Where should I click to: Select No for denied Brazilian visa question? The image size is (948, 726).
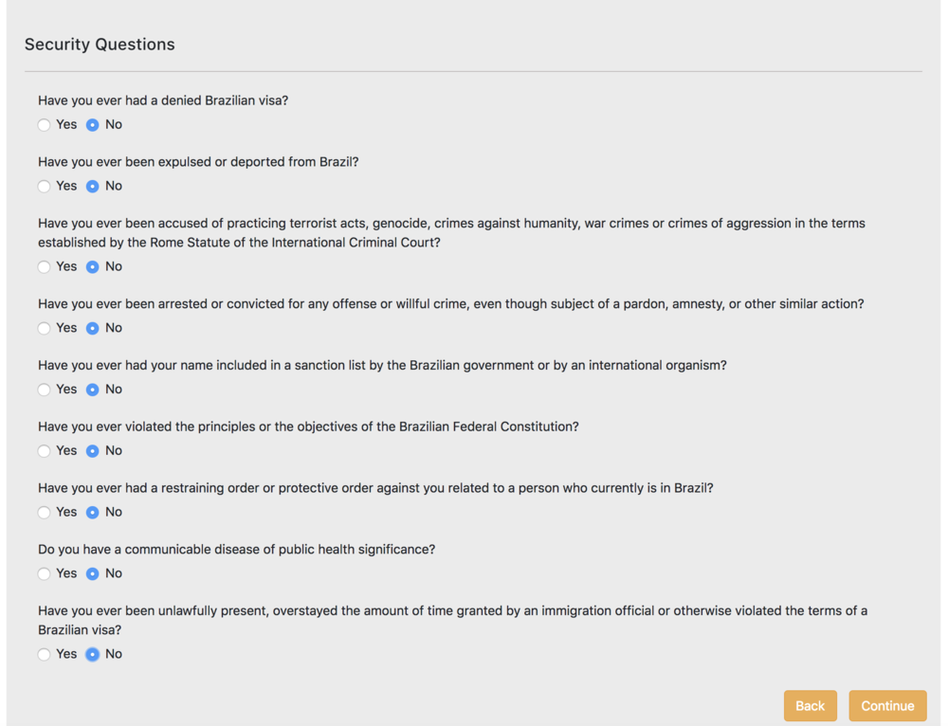[x=93, y=125]
